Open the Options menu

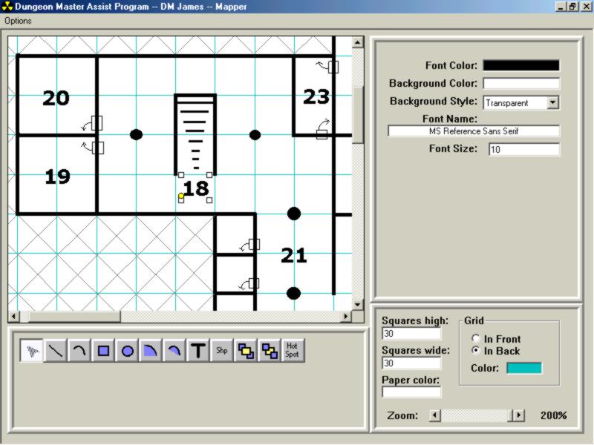pos(19,21)
